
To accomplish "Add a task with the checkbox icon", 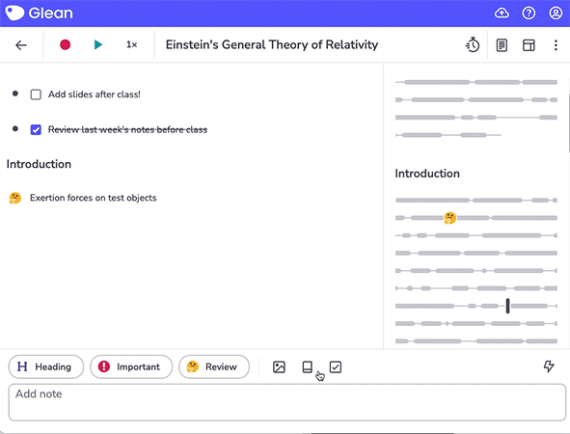I will [336, 367].
